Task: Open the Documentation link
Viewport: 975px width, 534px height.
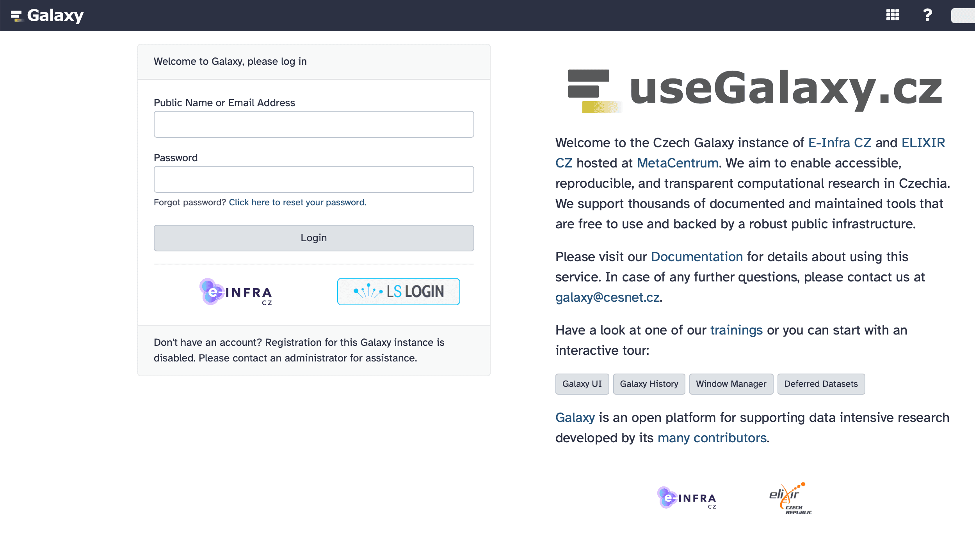Action: (697, 256)
